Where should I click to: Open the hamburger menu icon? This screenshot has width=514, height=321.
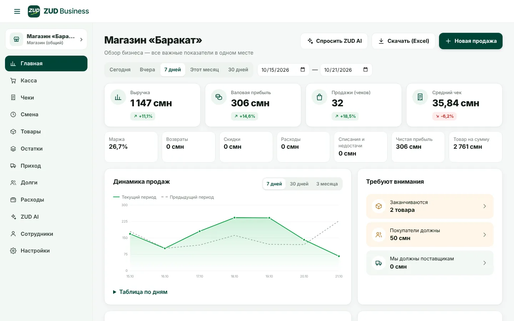point(17,11)
